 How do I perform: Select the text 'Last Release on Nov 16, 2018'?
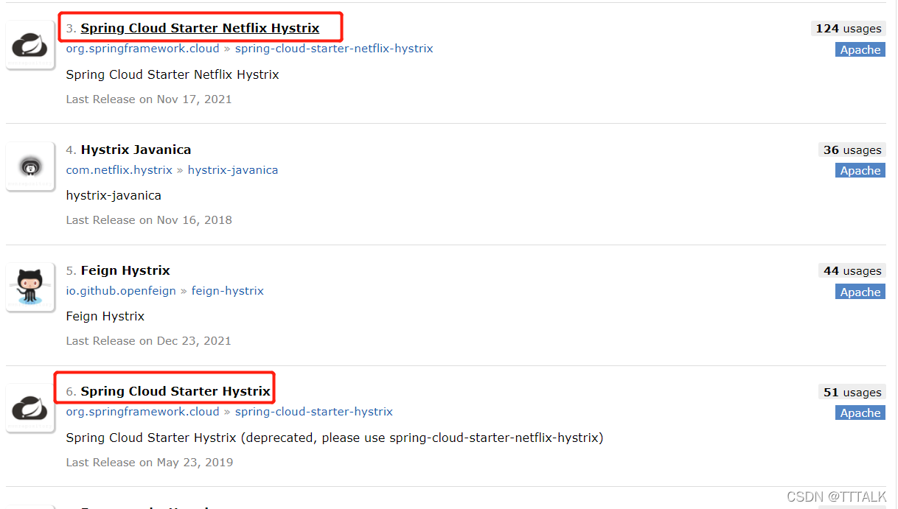click(149, 220)
